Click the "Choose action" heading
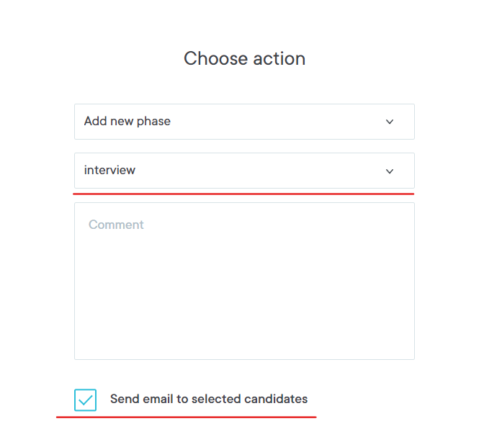This screenshot has height=429, width=484. click(244, 58)
